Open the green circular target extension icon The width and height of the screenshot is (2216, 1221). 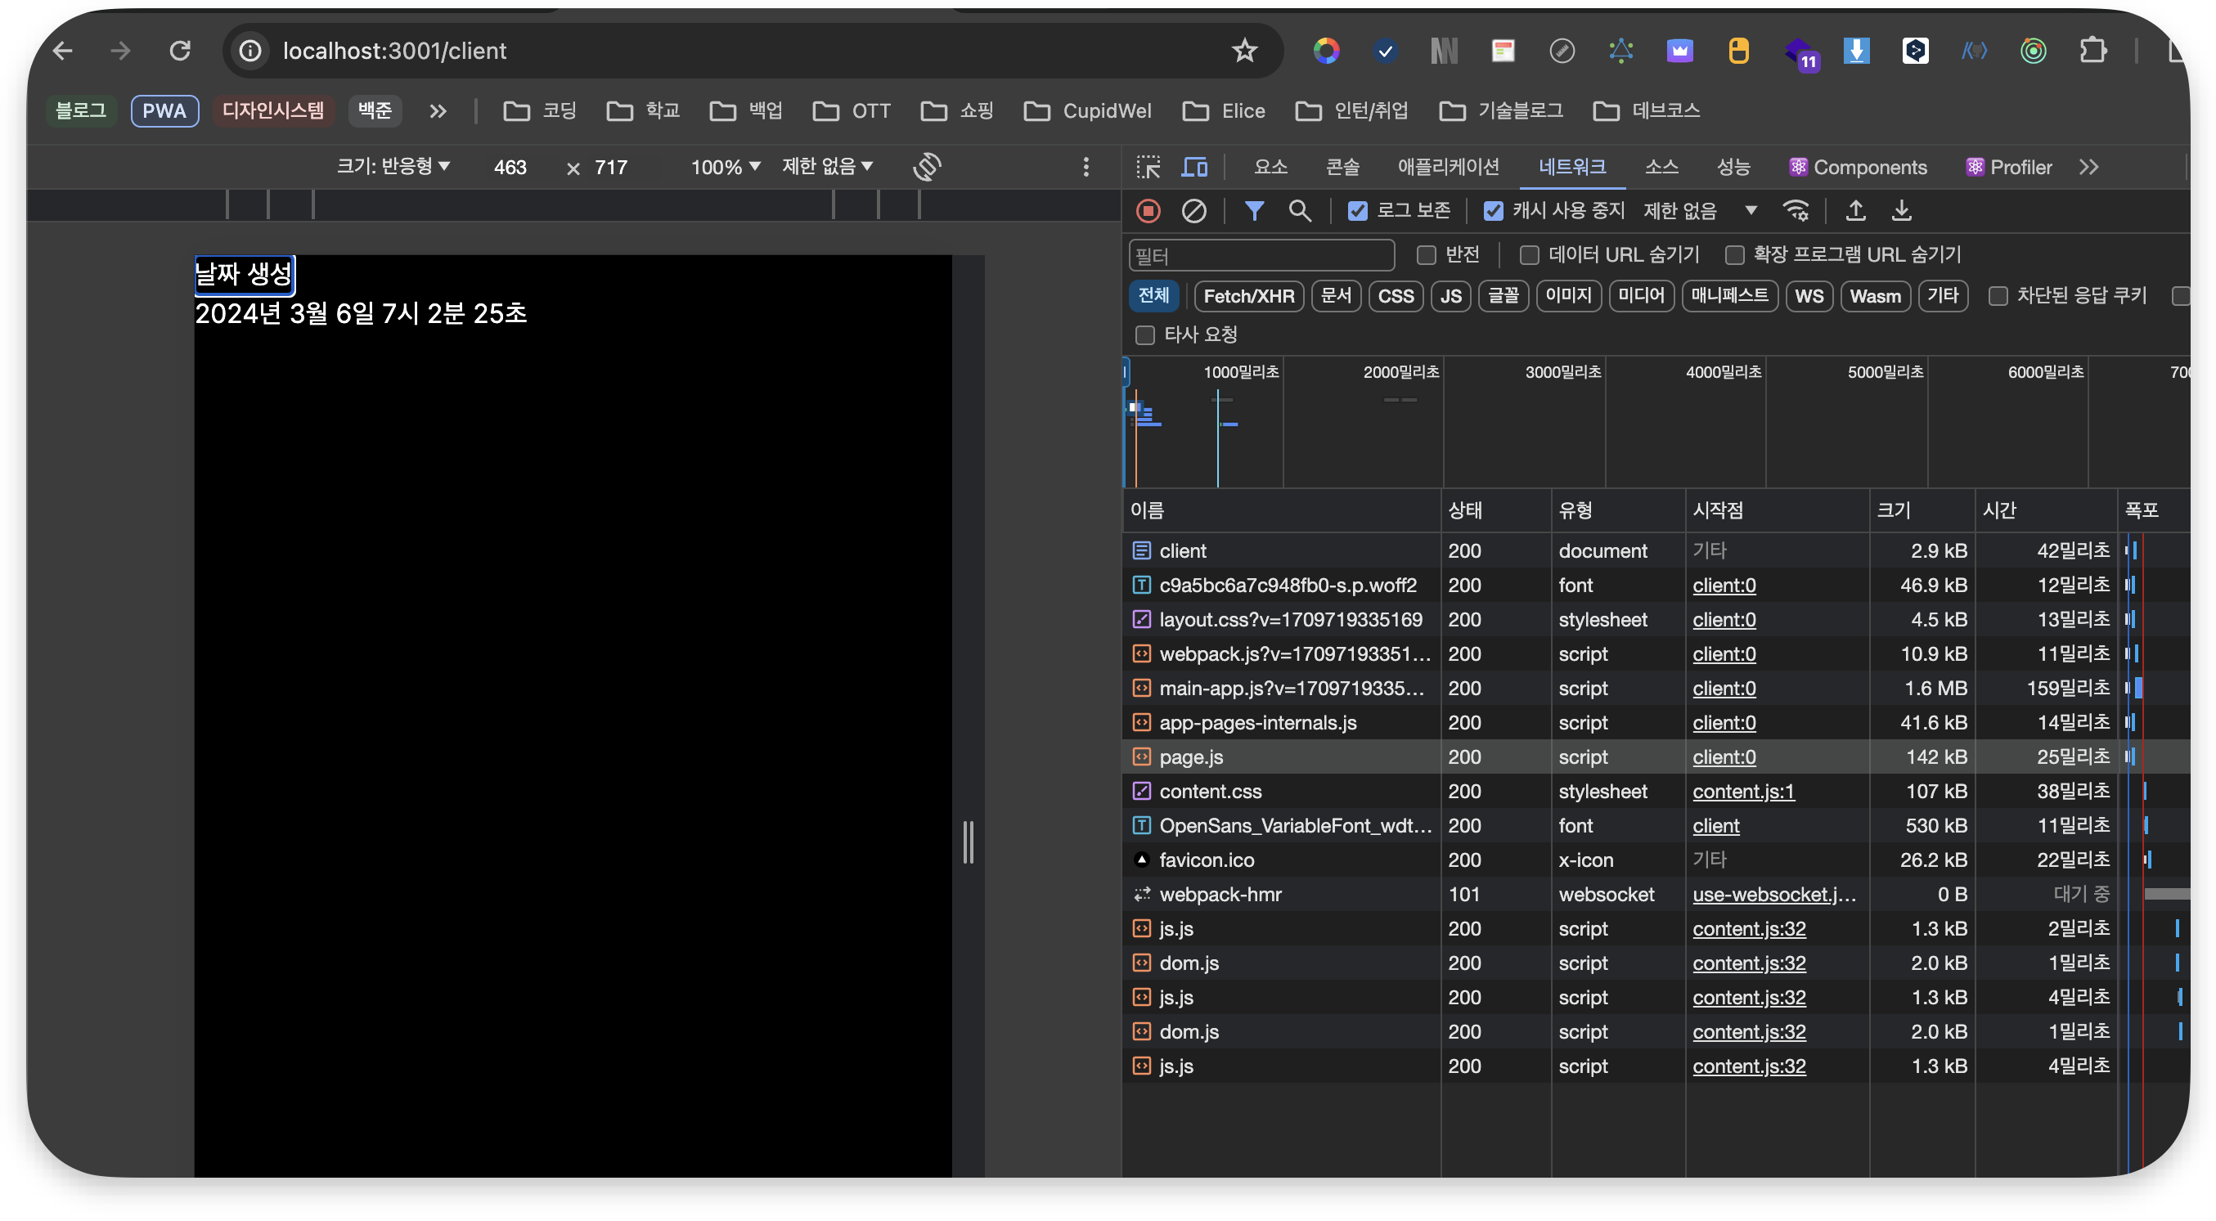[x=2033, y=51]
